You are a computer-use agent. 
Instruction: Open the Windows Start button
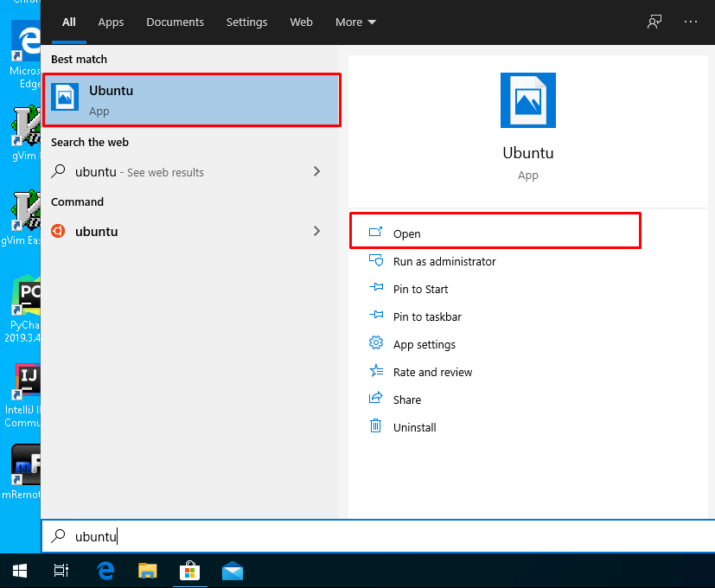coord(20,571)
